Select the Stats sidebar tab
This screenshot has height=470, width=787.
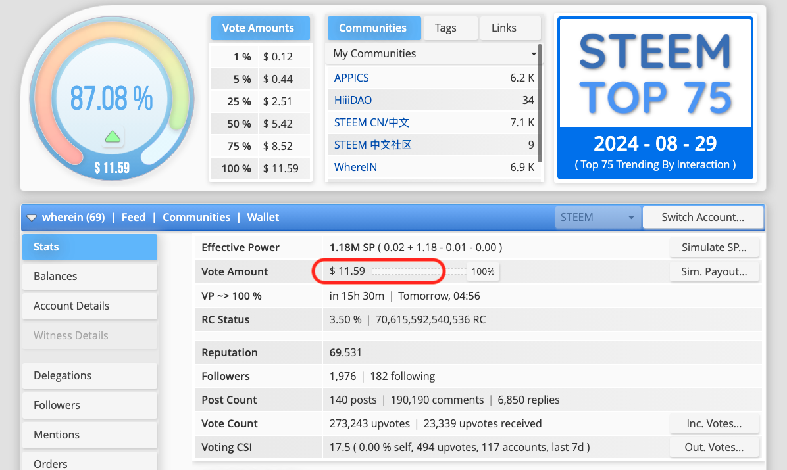click(90, 247)
